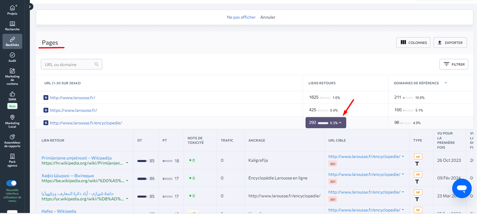Image resolution: width=477 pixels, height=214 pixels.
Task: Click the PT 18 bar in Kaligrafija row
Action: 168,161
